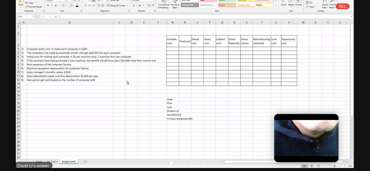The width and height of the screenshot is (370, 171).
Task: Click the Merge & Center button
Action: (116, 5)
